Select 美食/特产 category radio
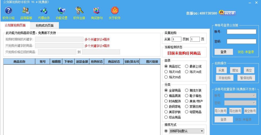This screenshot has width=261, height=135. [186, 101]
